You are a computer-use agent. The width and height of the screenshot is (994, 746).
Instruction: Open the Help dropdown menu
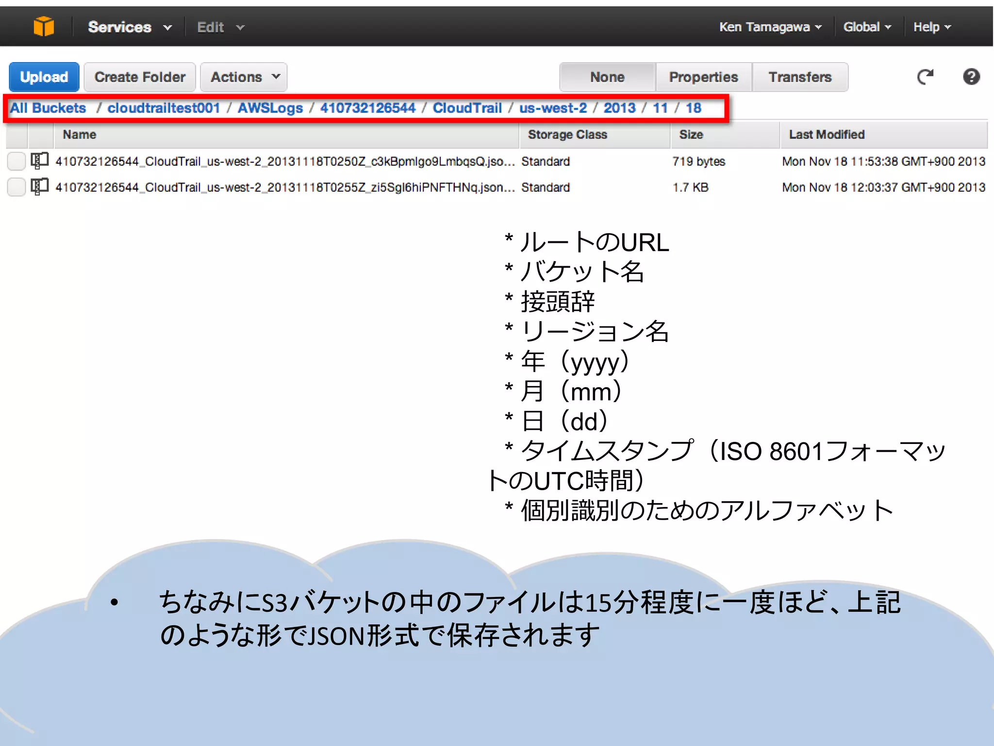932,27
